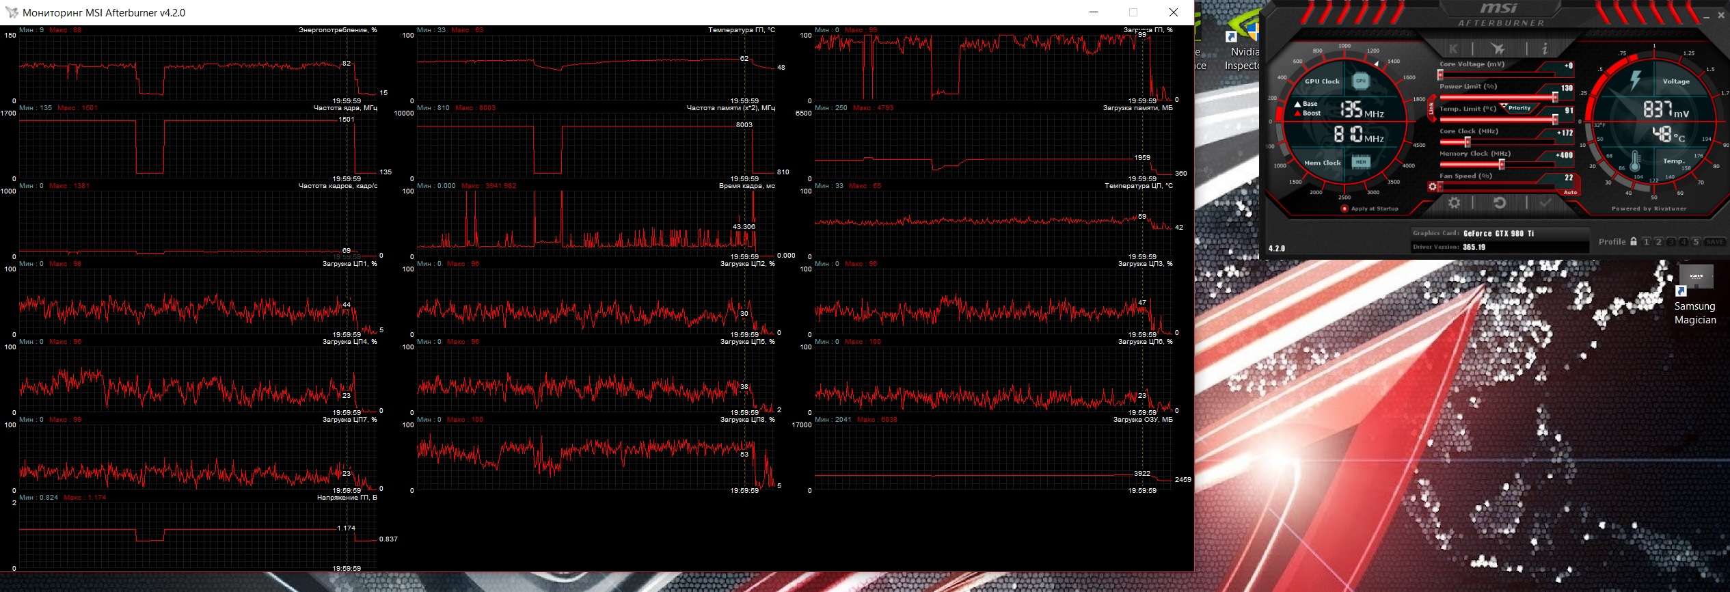Click the 'Powered by Rivatuner' text
The image size is (1730, 592).
pos(1649,208)
